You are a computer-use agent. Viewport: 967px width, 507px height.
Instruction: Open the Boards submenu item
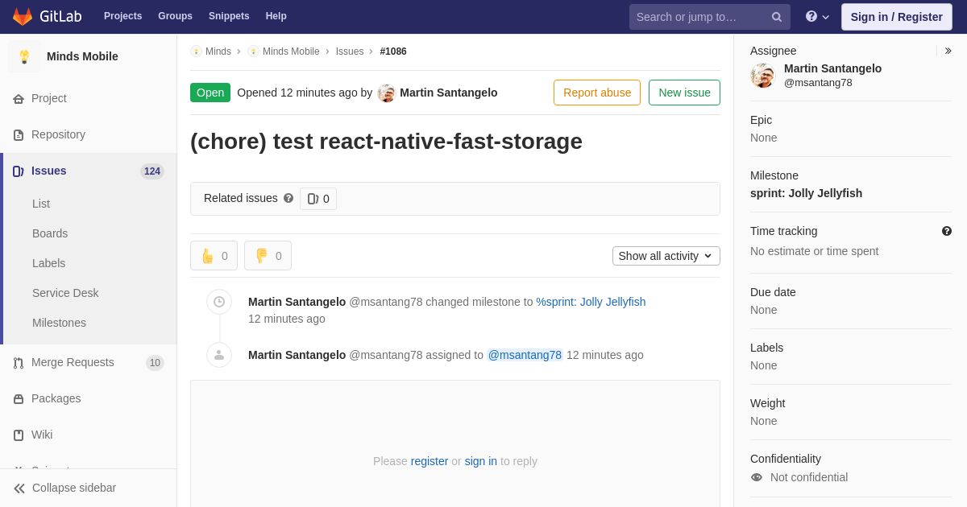coord(50,233)
